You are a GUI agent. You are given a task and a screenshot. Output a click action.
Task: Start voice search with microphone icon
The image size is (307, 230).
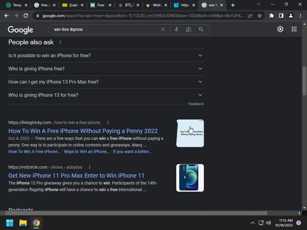[x=176, y=29]
